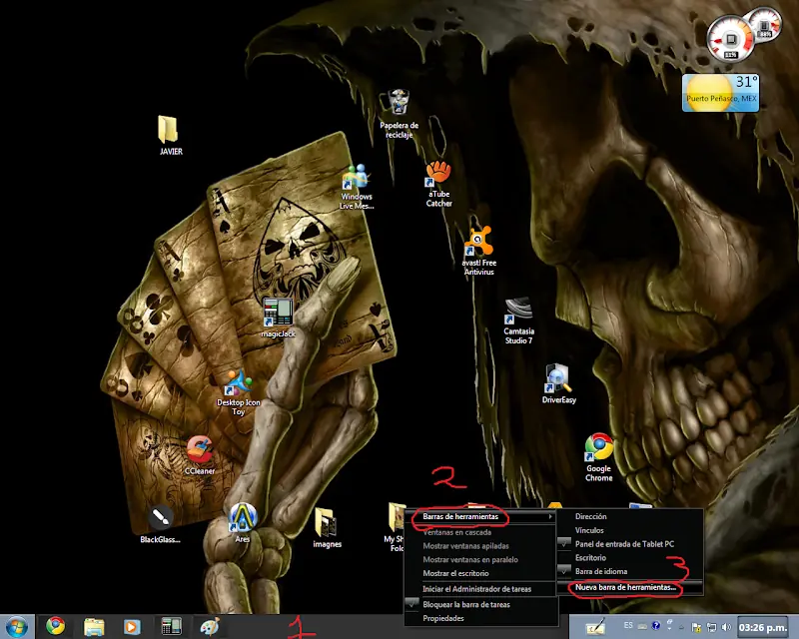This screenshot has width=799, height=639.
Task: Show hidden tray icons arrow
Action: click(681, 627)
